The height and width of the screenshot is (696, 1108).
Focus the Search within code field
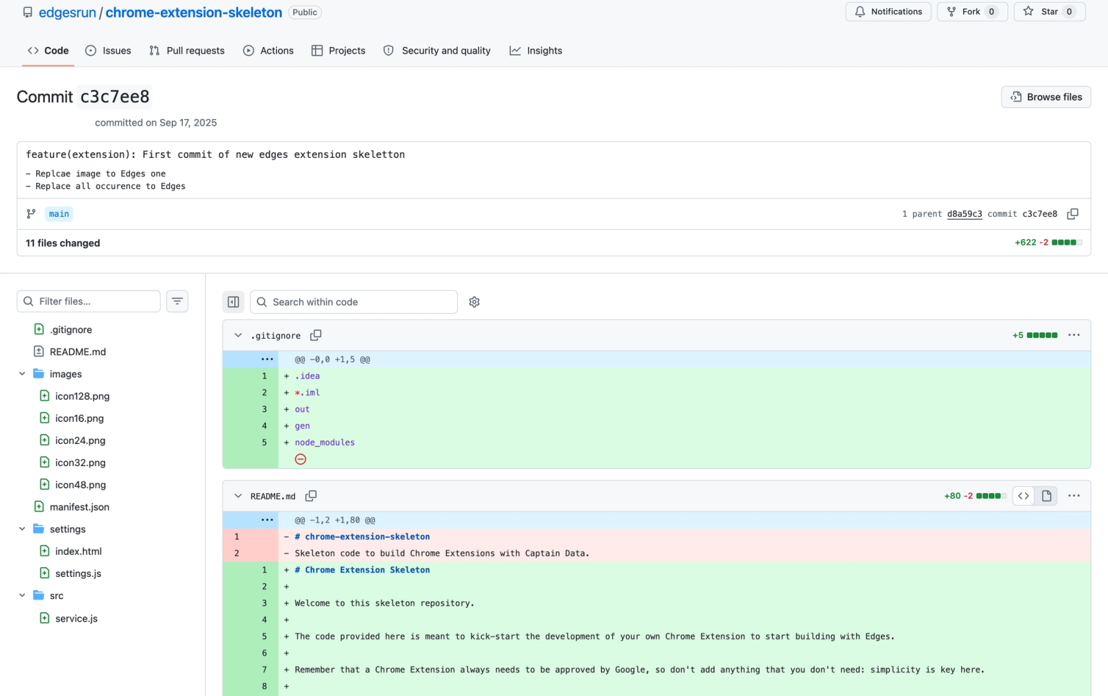[x=354, y=302]
